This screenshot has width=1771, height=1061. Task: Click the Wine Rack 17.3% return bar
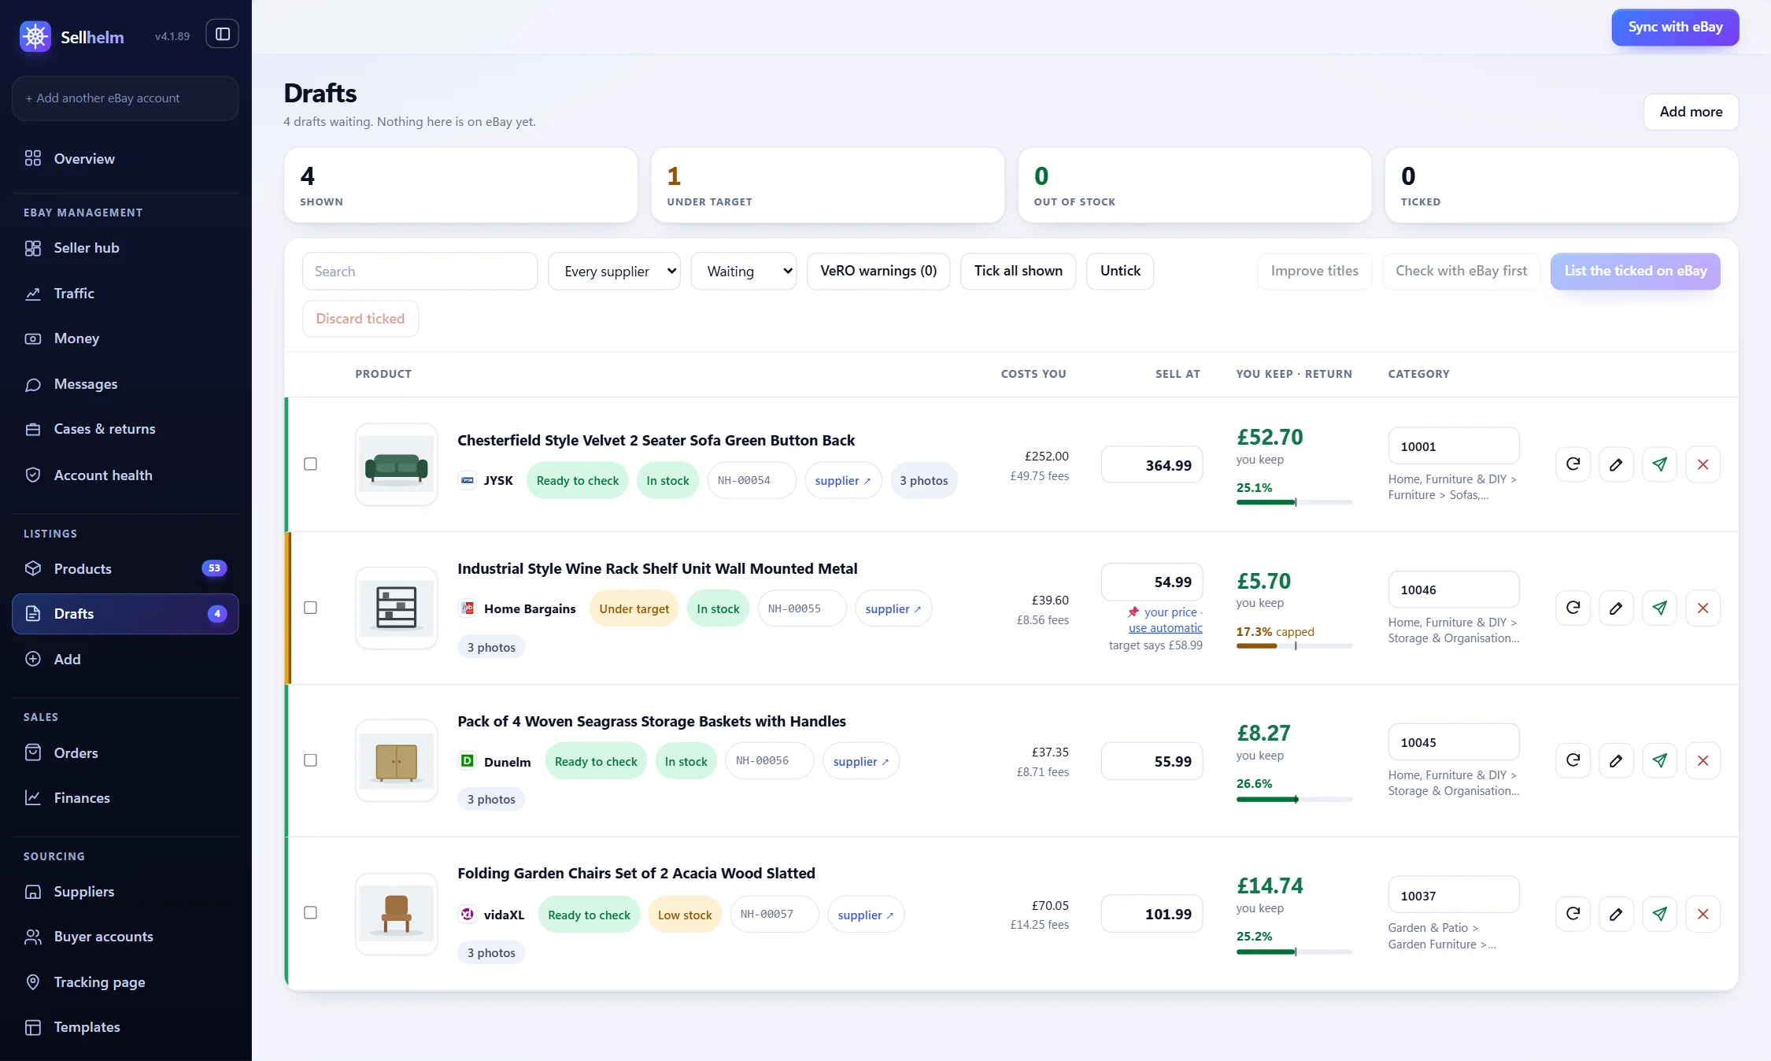(1294, 646)
